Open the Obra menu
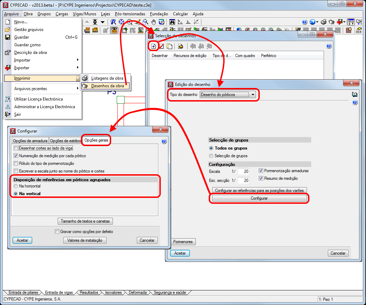Screen dimensions: 366x305 (28, 14)
